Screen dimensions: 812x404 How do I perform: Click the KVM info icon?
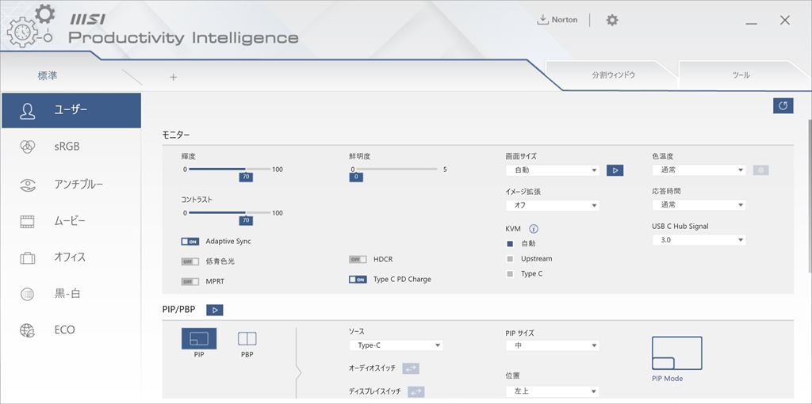click(x=534, y=229)
